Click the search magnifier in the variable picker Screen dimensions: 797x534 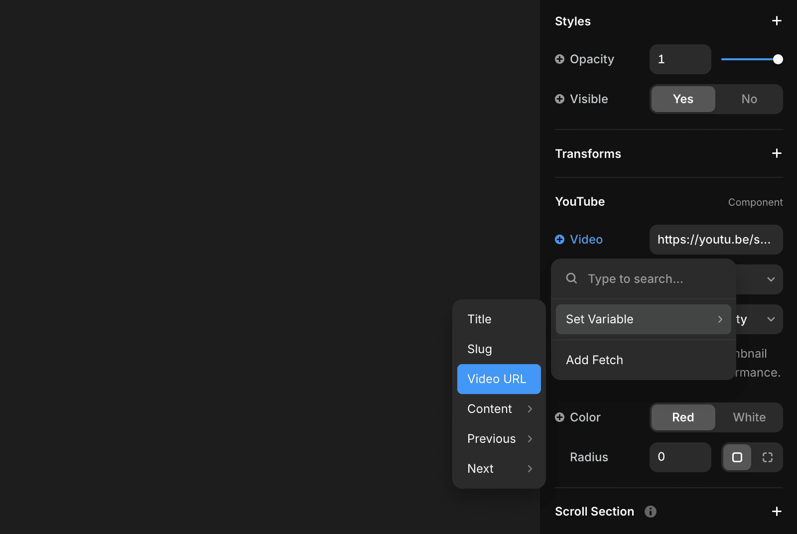571,278
